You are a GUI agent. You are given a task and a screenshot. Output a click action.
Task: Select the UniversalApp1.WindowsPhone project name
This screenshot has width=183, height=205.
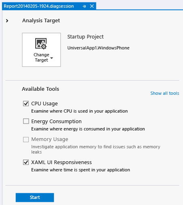point(98,48)
